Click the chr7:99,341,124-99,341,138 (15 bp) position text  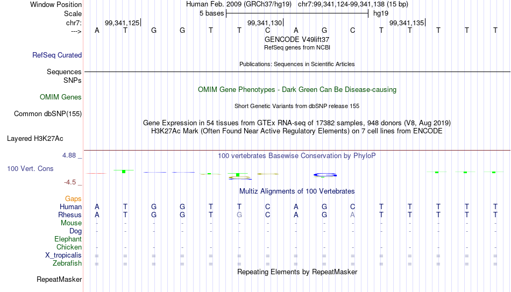point(353,4)
